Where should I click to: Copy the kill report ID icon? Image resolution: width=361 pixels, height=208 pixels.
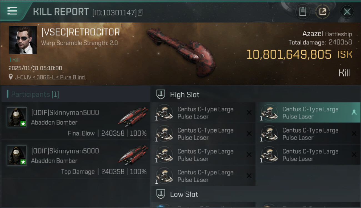[141, 12]
